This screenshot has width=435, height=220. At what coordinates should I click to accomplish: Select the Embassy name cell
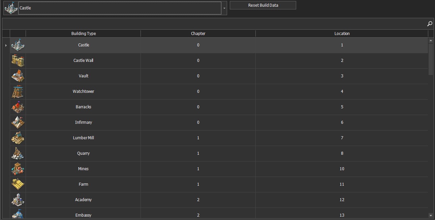83,213
